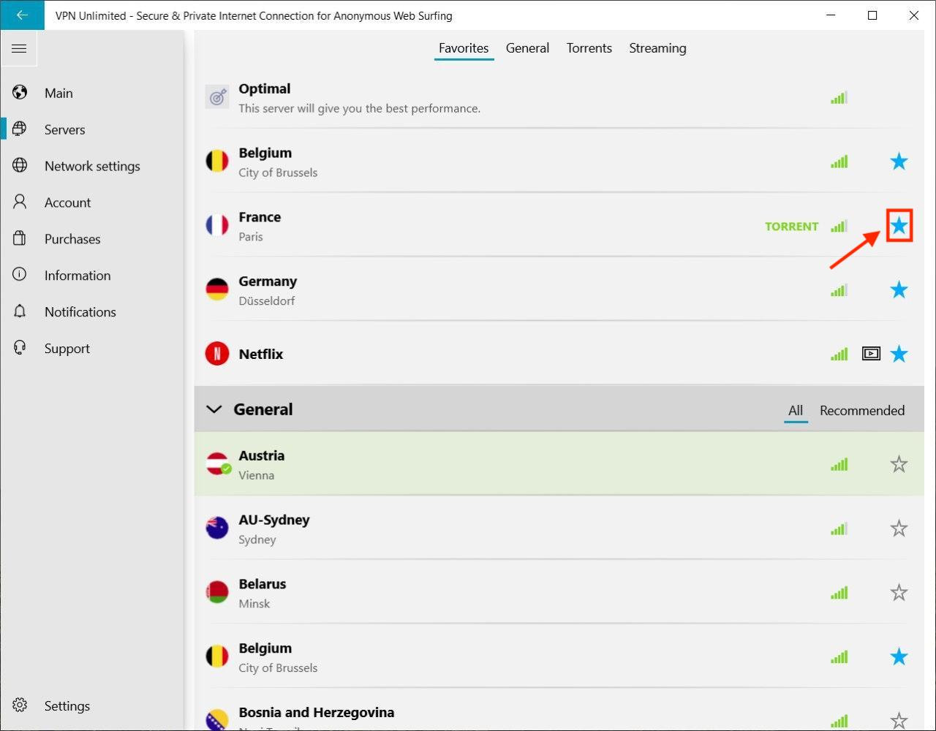This screenshot has height=731, width=936.
Task: Open the Account page
Action: coord(67,202)
